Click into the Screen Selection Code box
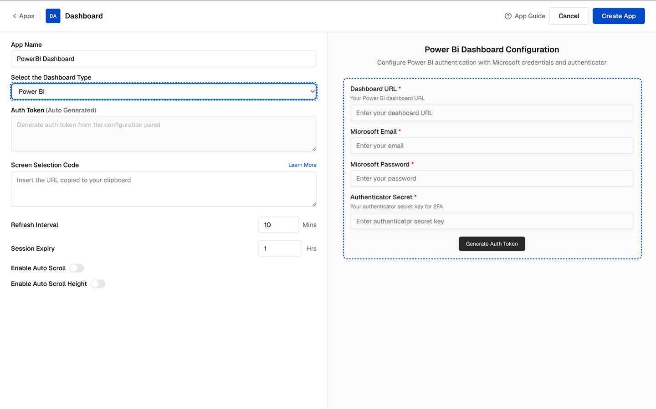 click(164, 189)
